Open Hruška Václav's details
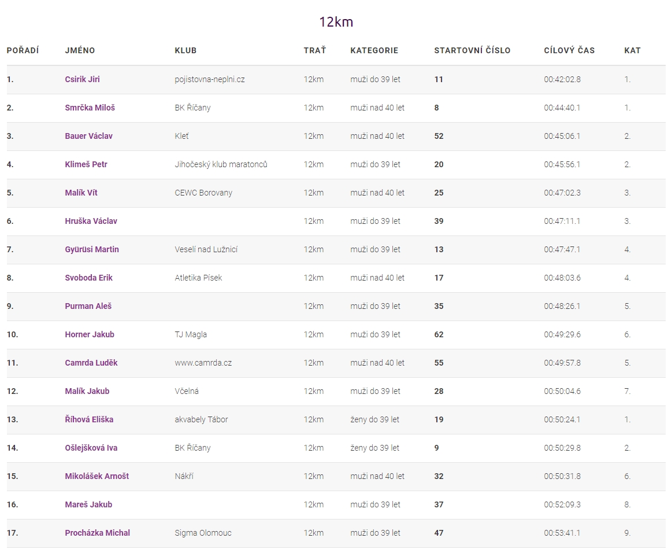 [x=91, y=221]
